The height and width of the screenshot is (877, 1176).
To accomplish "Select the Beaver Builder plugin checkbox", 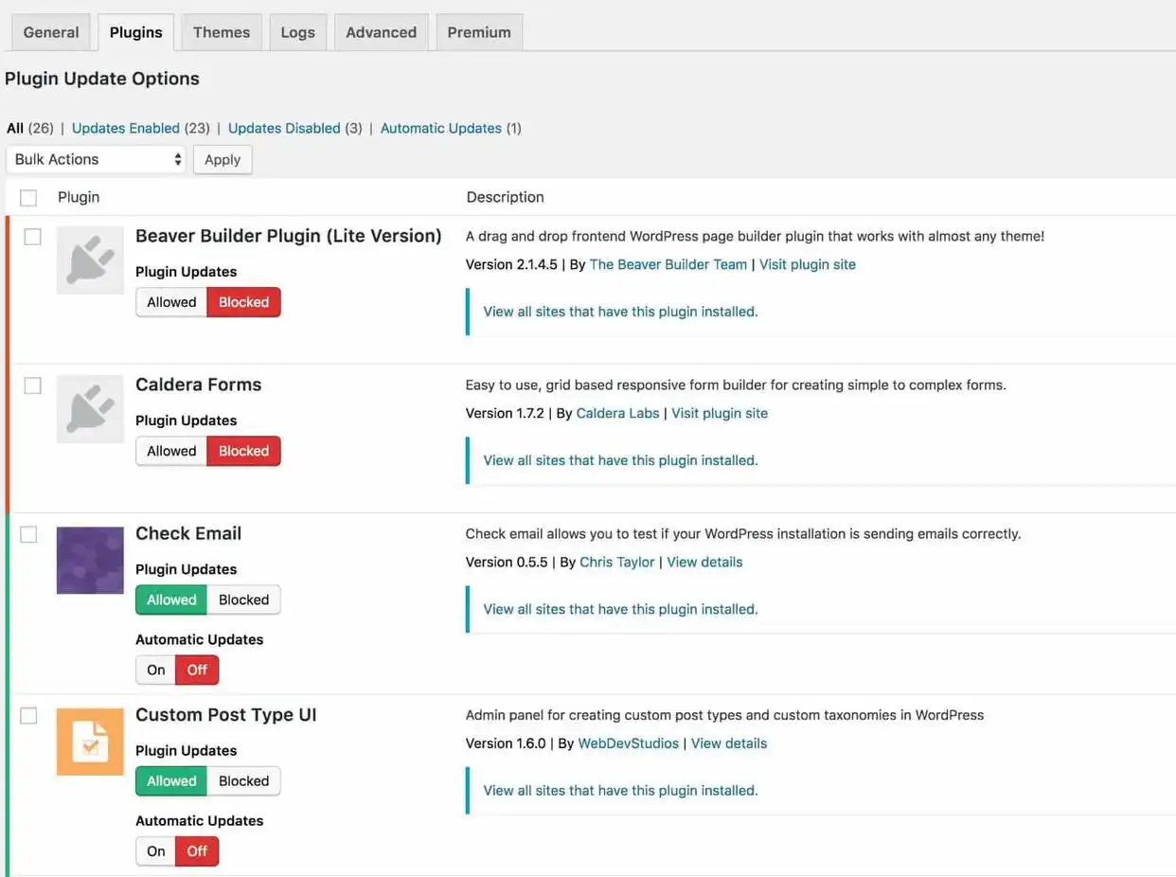I will coord(32,237).
